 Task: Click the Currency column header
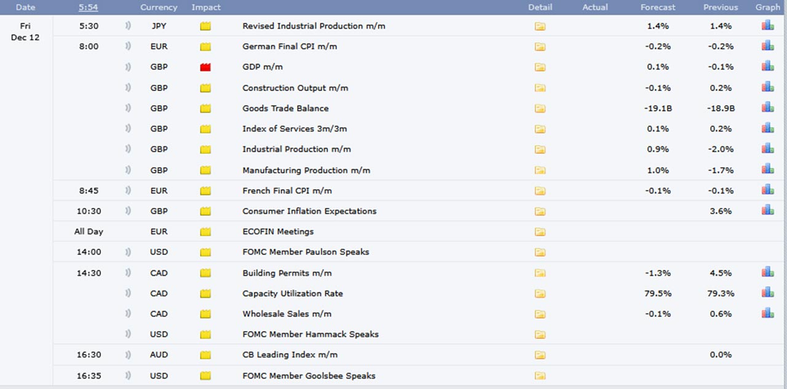pos(159,7)
